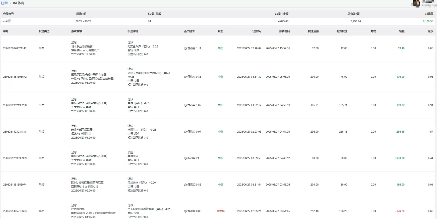Select the 会员帐号 summary column header
This screenshot has height=219, width=437.
tap(9, 14)
